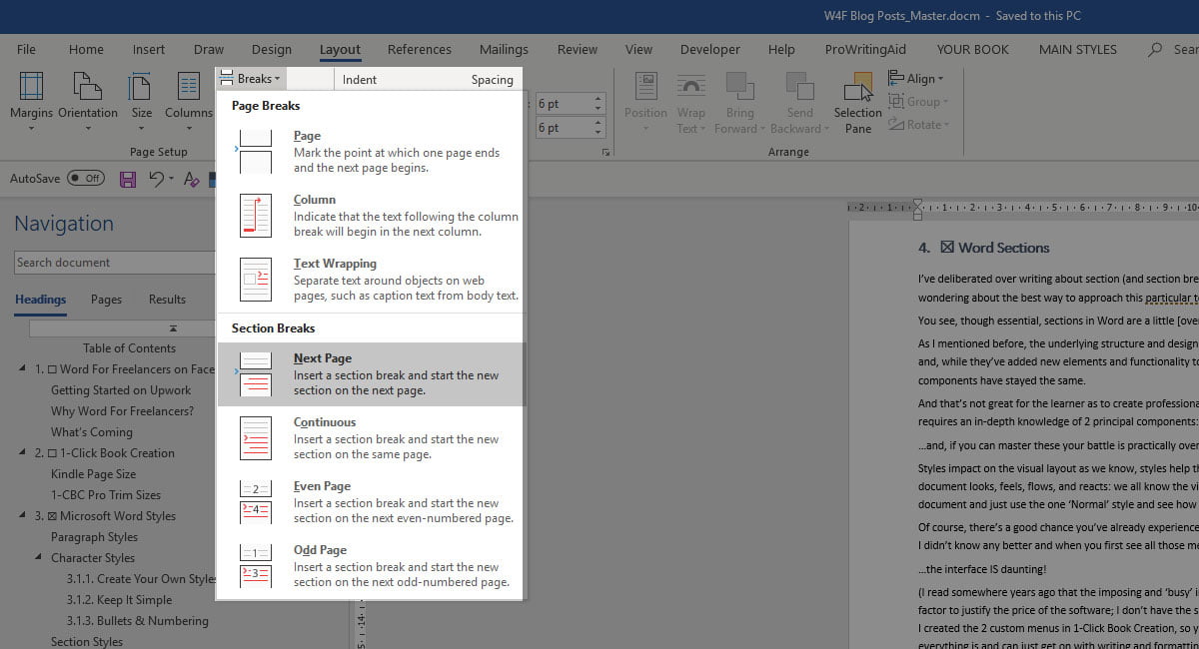This screenshot has width=1199, height=649.
Task: Switch to the References tab
Action: pyautogui.click(x=420, y=49)
